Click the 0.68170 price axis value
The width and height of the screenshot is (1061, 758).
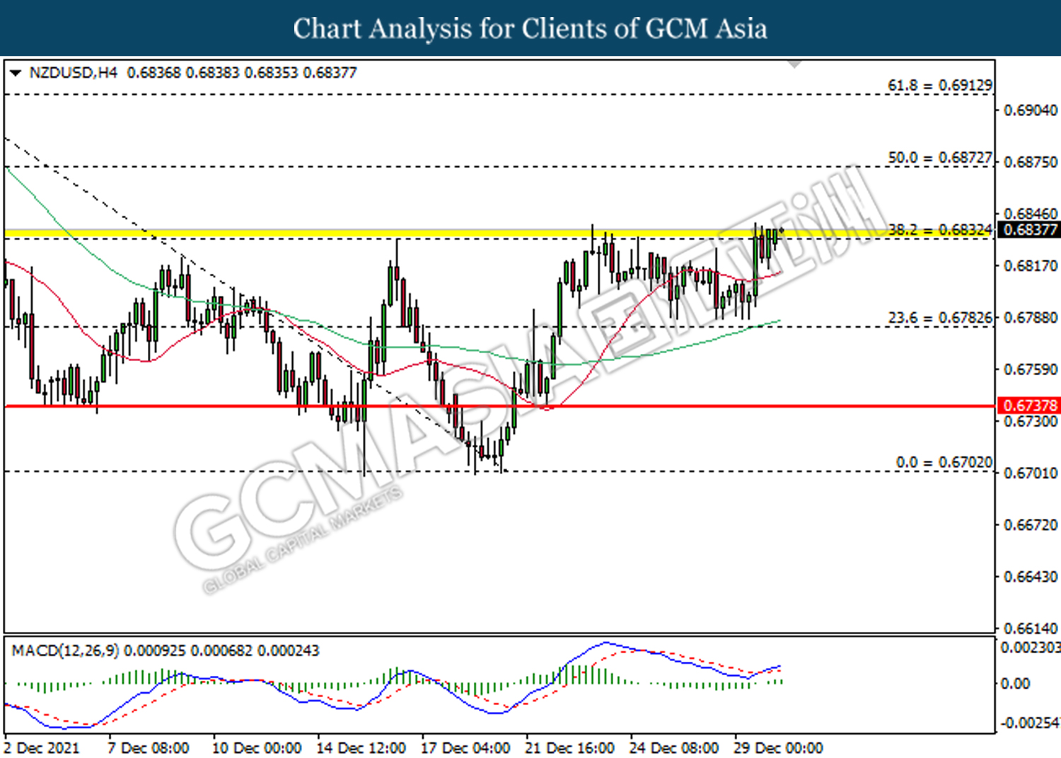[1031, 266]
